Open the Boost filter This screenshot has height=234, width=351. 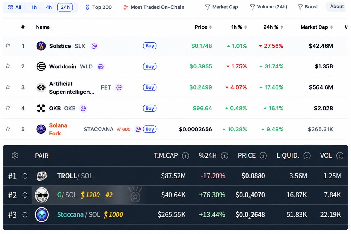(308, 7)
